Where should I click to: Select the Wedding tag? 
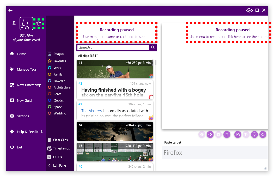[57, 113]
